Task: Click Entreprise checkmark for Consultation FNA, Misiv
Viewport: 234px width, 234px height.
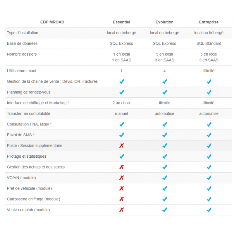Action: point(209,124)
